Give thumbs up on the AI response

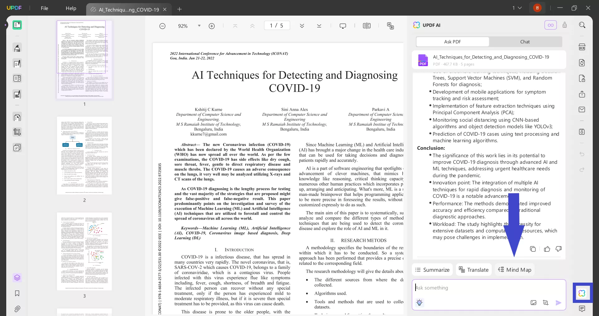[547, 249]
